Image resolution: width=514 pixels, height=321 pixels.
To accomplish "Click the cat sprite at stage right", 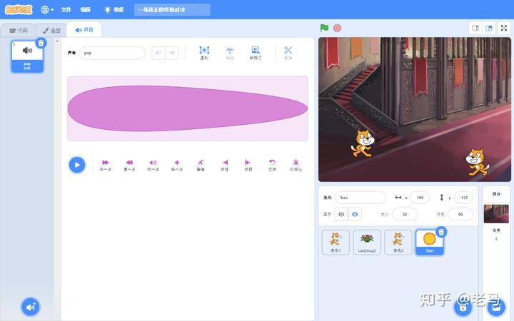I will click(x=477, y=162).
